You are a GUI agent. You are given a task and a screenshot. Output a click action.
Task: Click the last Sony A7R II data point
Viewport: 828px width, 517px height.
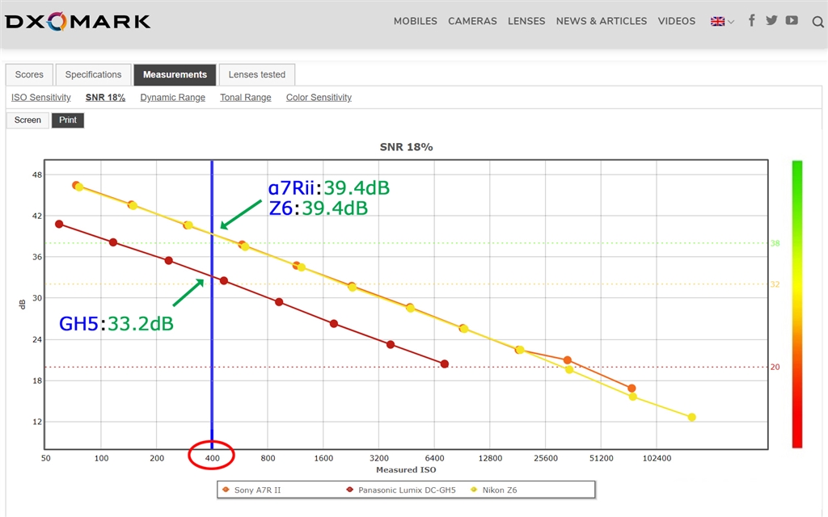[632, 389]
